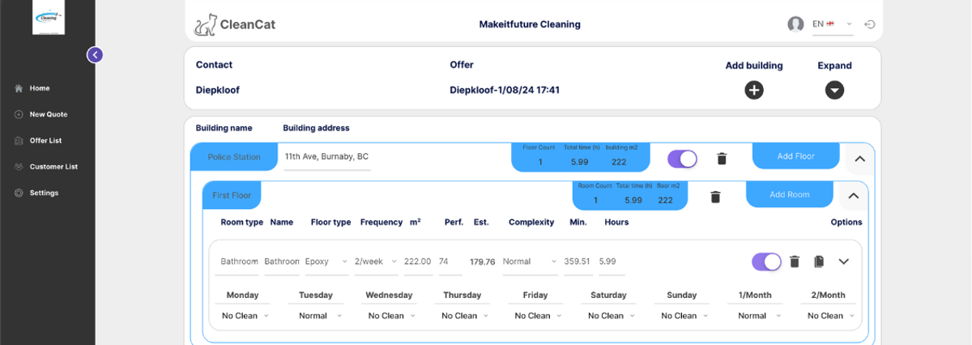Click the 179.76 estimate value
This screenshot has width=972, height=345.
click(483, 262)
